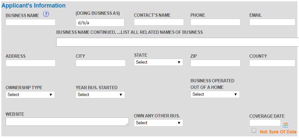Open the State dropdown
This screenshot has height=138, width=299.
(158, 62)
